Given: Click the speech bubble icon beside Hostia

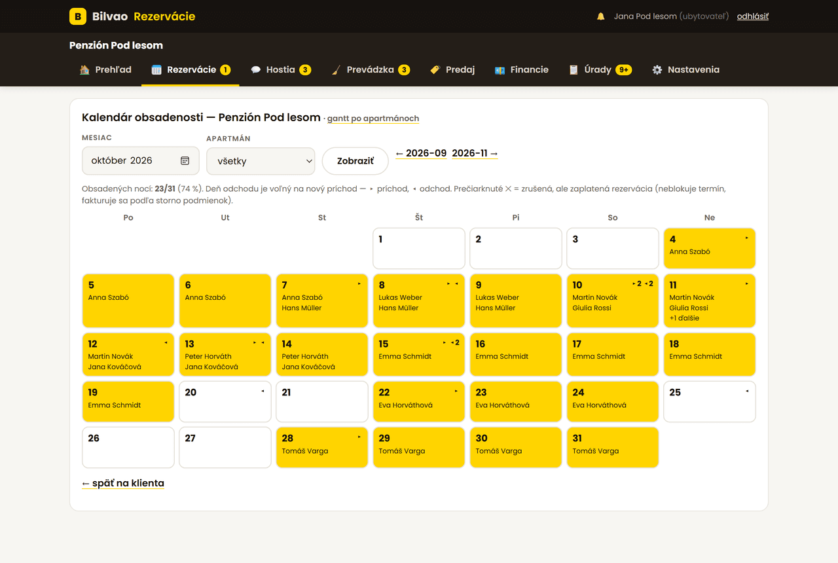Looking at the screenshot, I should (255, 69).
